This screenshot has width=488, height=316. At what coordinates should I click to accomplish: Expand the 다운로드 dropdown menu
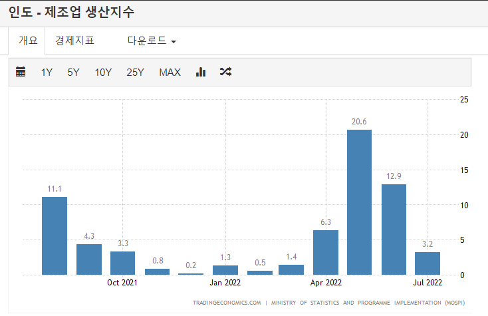pos(152,41)
